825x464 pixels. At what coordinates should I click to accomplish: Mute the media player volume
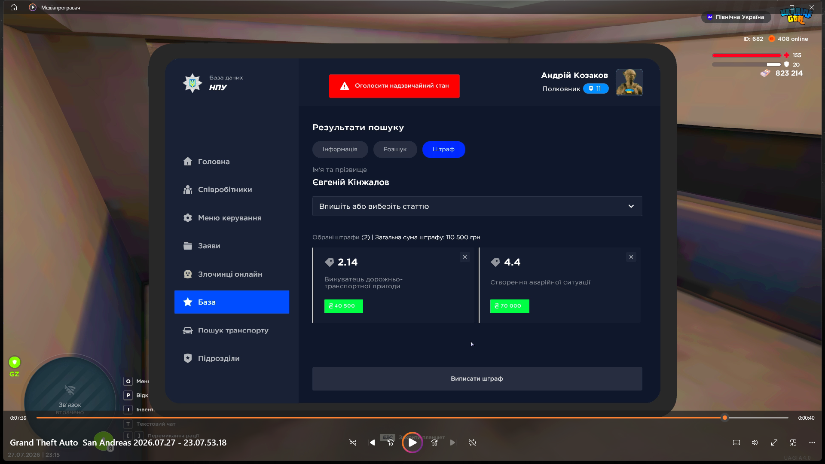[x=755, y=443]
